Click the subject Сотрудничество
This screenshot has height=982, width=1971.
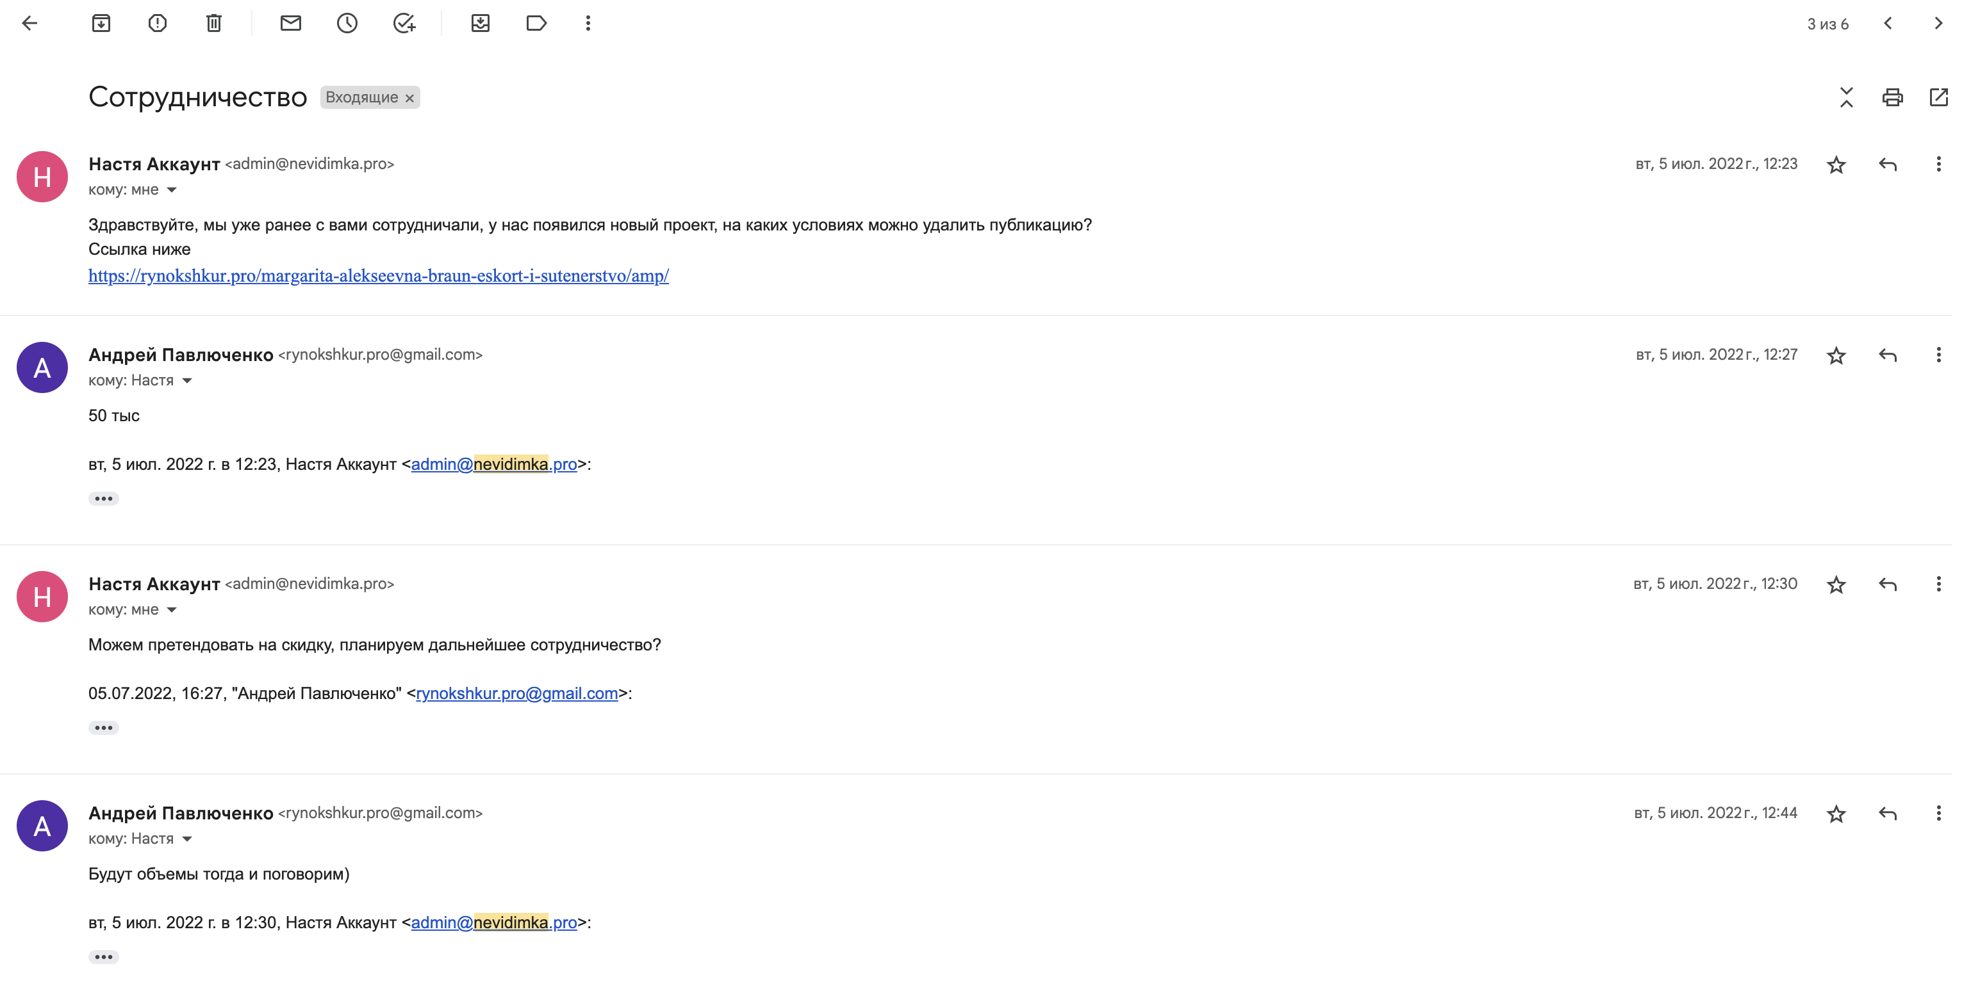[x=197, y=98]
